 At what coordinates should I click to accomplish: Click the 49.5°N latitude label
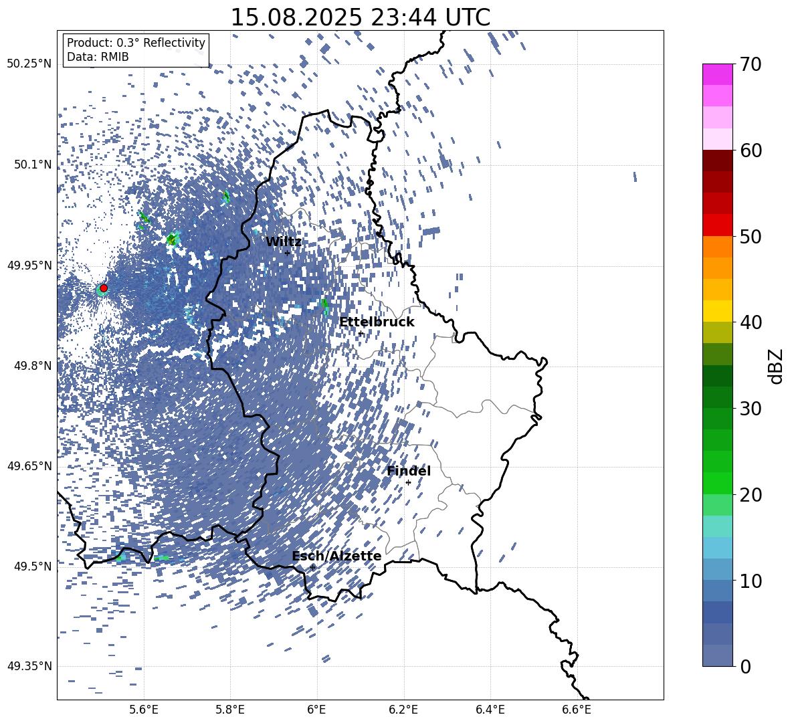[x=32, y=566]
